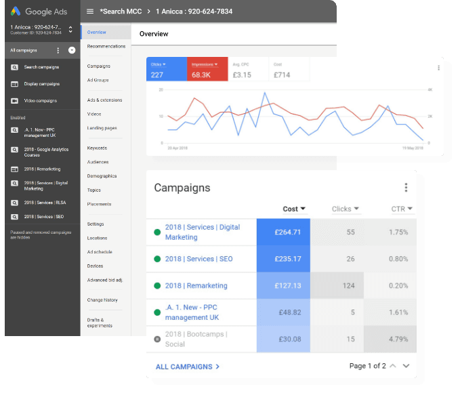
Task: Open the hamburger navigation menu
Action: click(x=90, y=12)
